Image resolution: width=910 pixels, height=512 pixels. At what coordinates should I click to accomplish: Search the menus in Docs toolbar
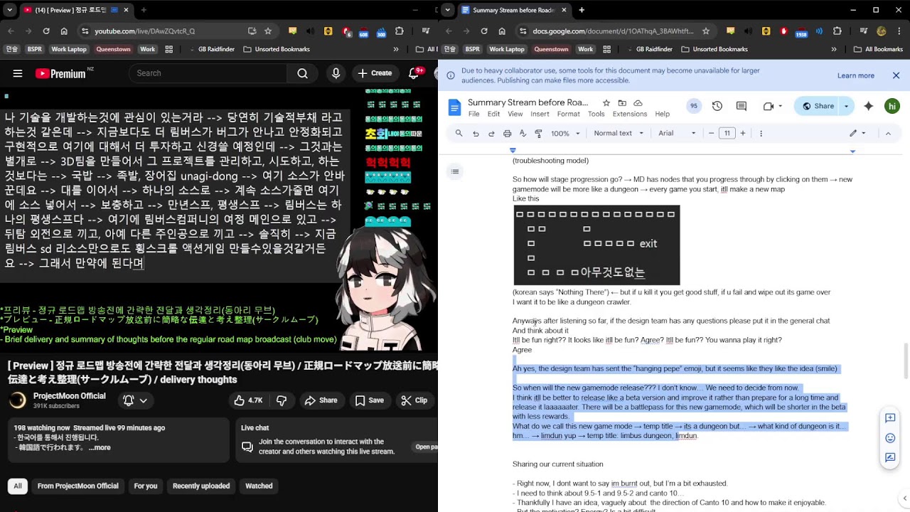[x=459, y=133]
